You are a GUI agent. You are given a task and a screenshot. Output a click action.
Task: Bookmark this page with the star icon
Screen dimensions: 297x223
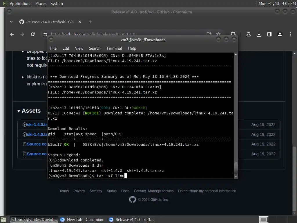218,34
